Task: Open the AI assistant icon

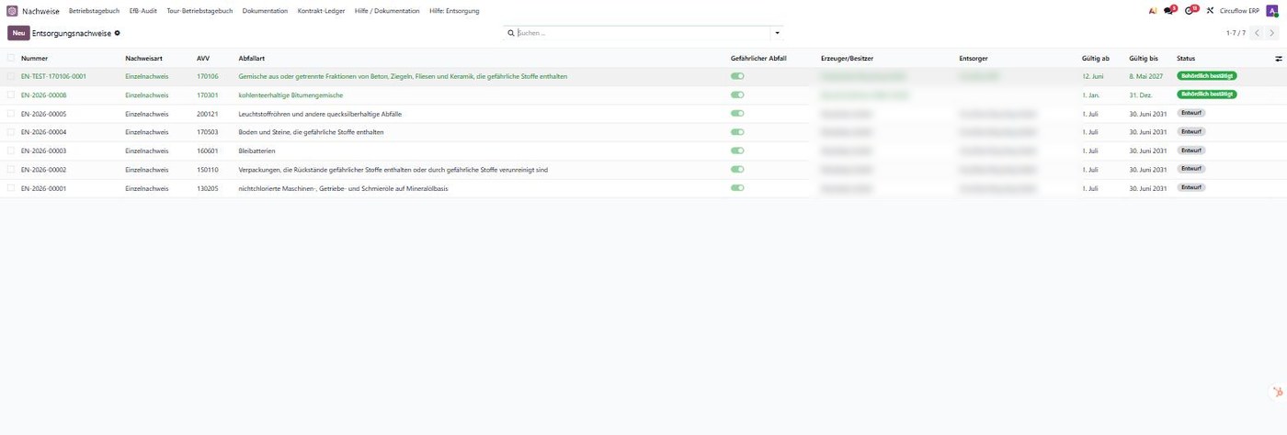Action: tap(1152, 11)
